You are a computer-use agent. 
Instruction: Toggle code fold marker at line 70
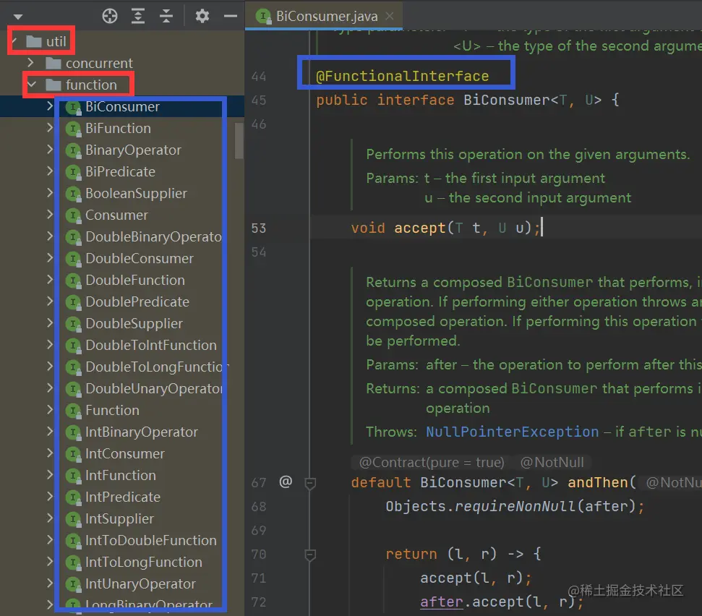[x=310, y=555]
